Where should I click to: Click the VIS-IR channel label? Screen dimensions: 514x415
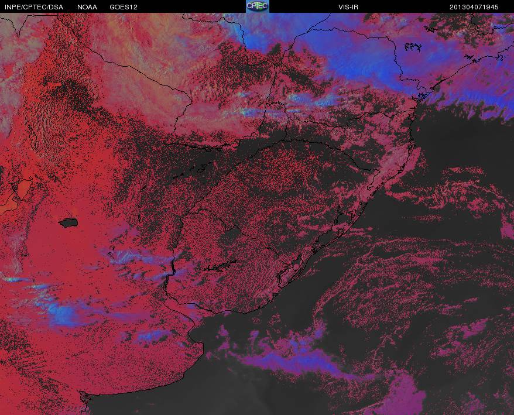(348, 7)
